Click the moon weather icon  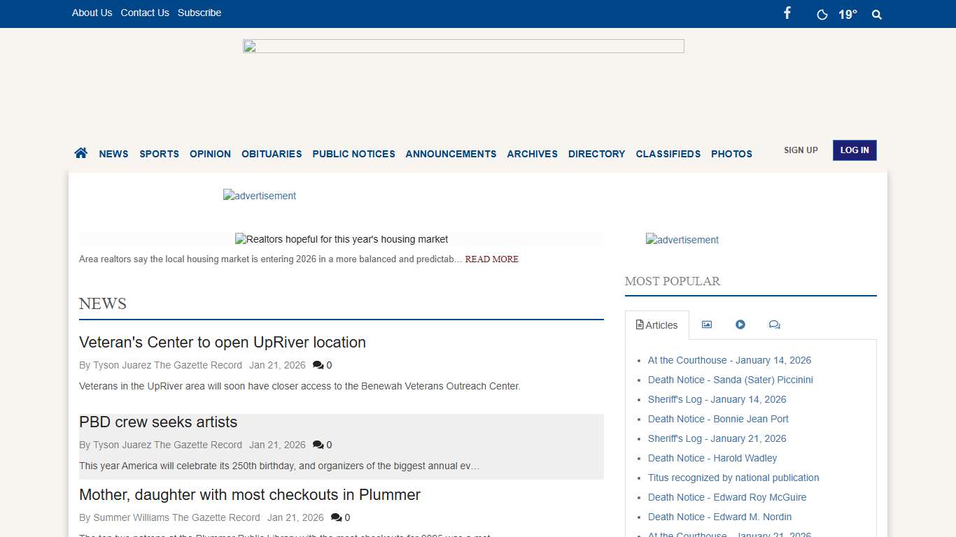pyautogui.click(x=822, y=15)
